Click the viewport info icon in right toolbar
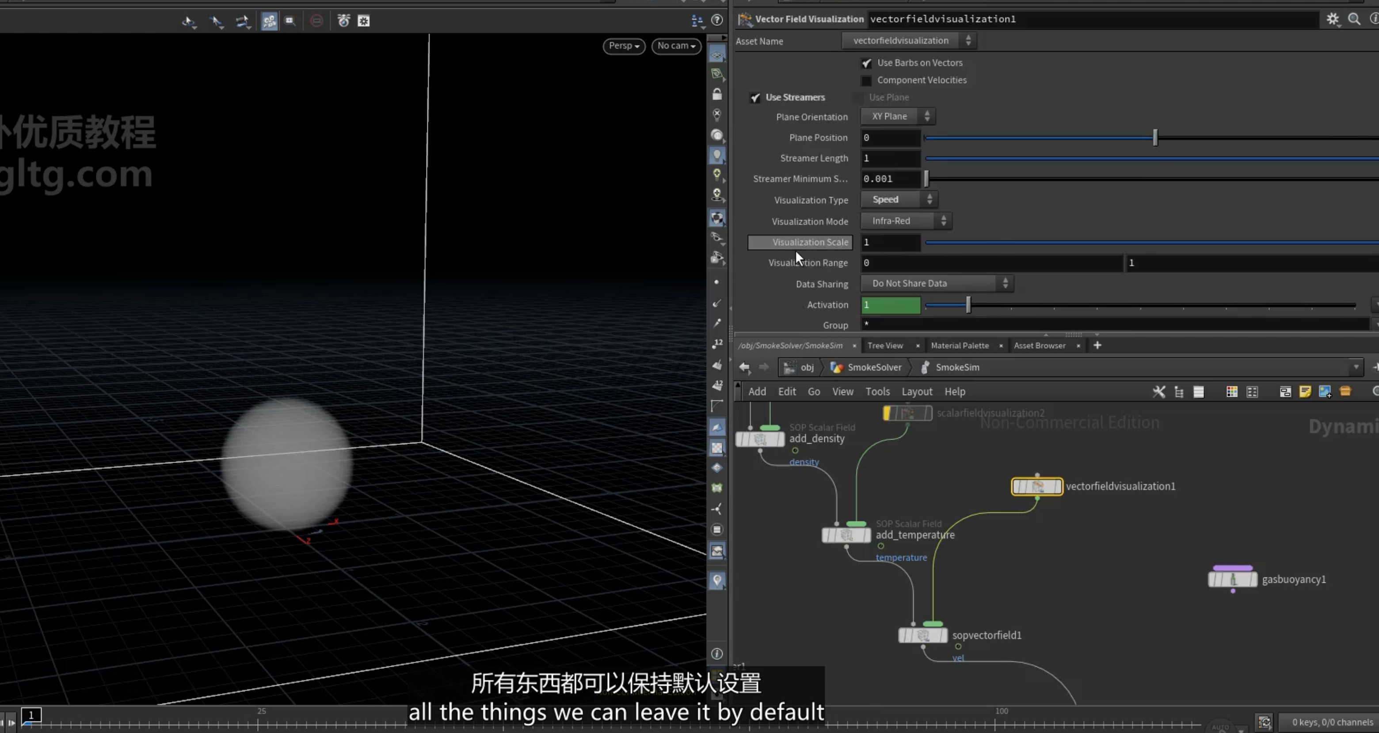Screen dimensions: 1379x733 tap(717, 654)
